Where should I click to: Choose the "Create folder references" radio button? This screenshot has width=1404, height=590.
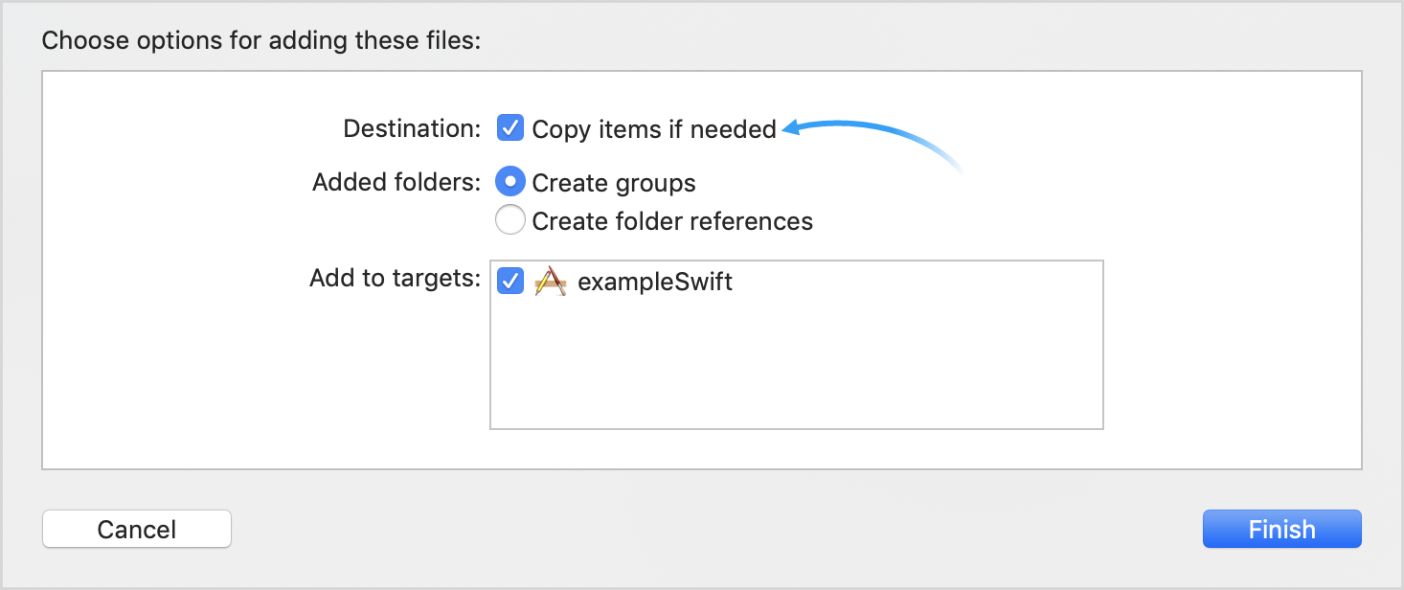tap(510, 221)
